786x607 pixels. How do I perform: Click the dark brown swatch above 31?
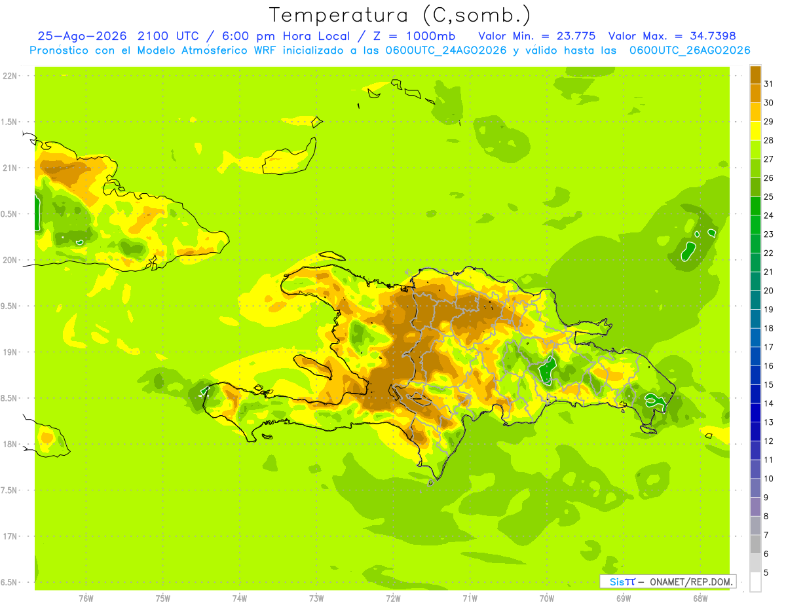(x=755, y=74)
